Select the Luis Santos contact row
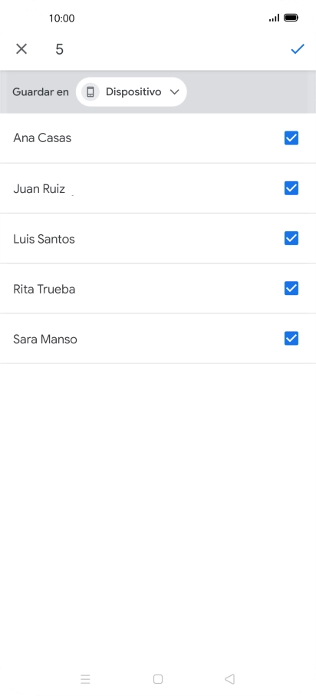Viewport: 316px width, 696px height. (x=158, y=238)
